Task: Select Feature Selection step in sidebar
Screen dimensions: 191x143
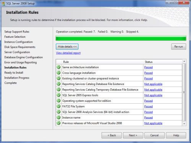Action: tap(15, 37)
